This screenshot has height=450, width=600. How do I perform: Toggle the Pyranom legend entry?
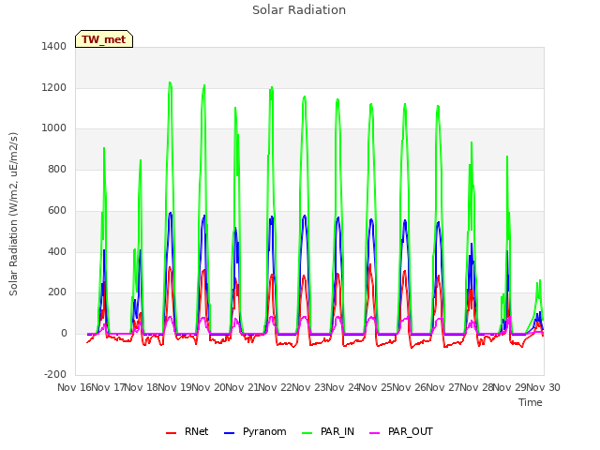(x=255, y=431)
